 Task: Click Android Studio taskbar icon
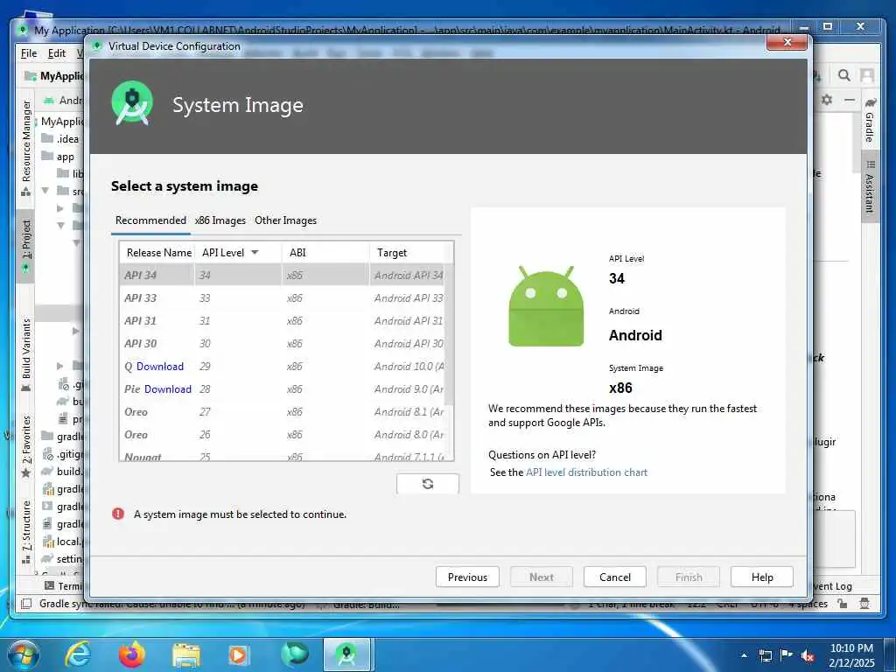click(x=346, y=654)
